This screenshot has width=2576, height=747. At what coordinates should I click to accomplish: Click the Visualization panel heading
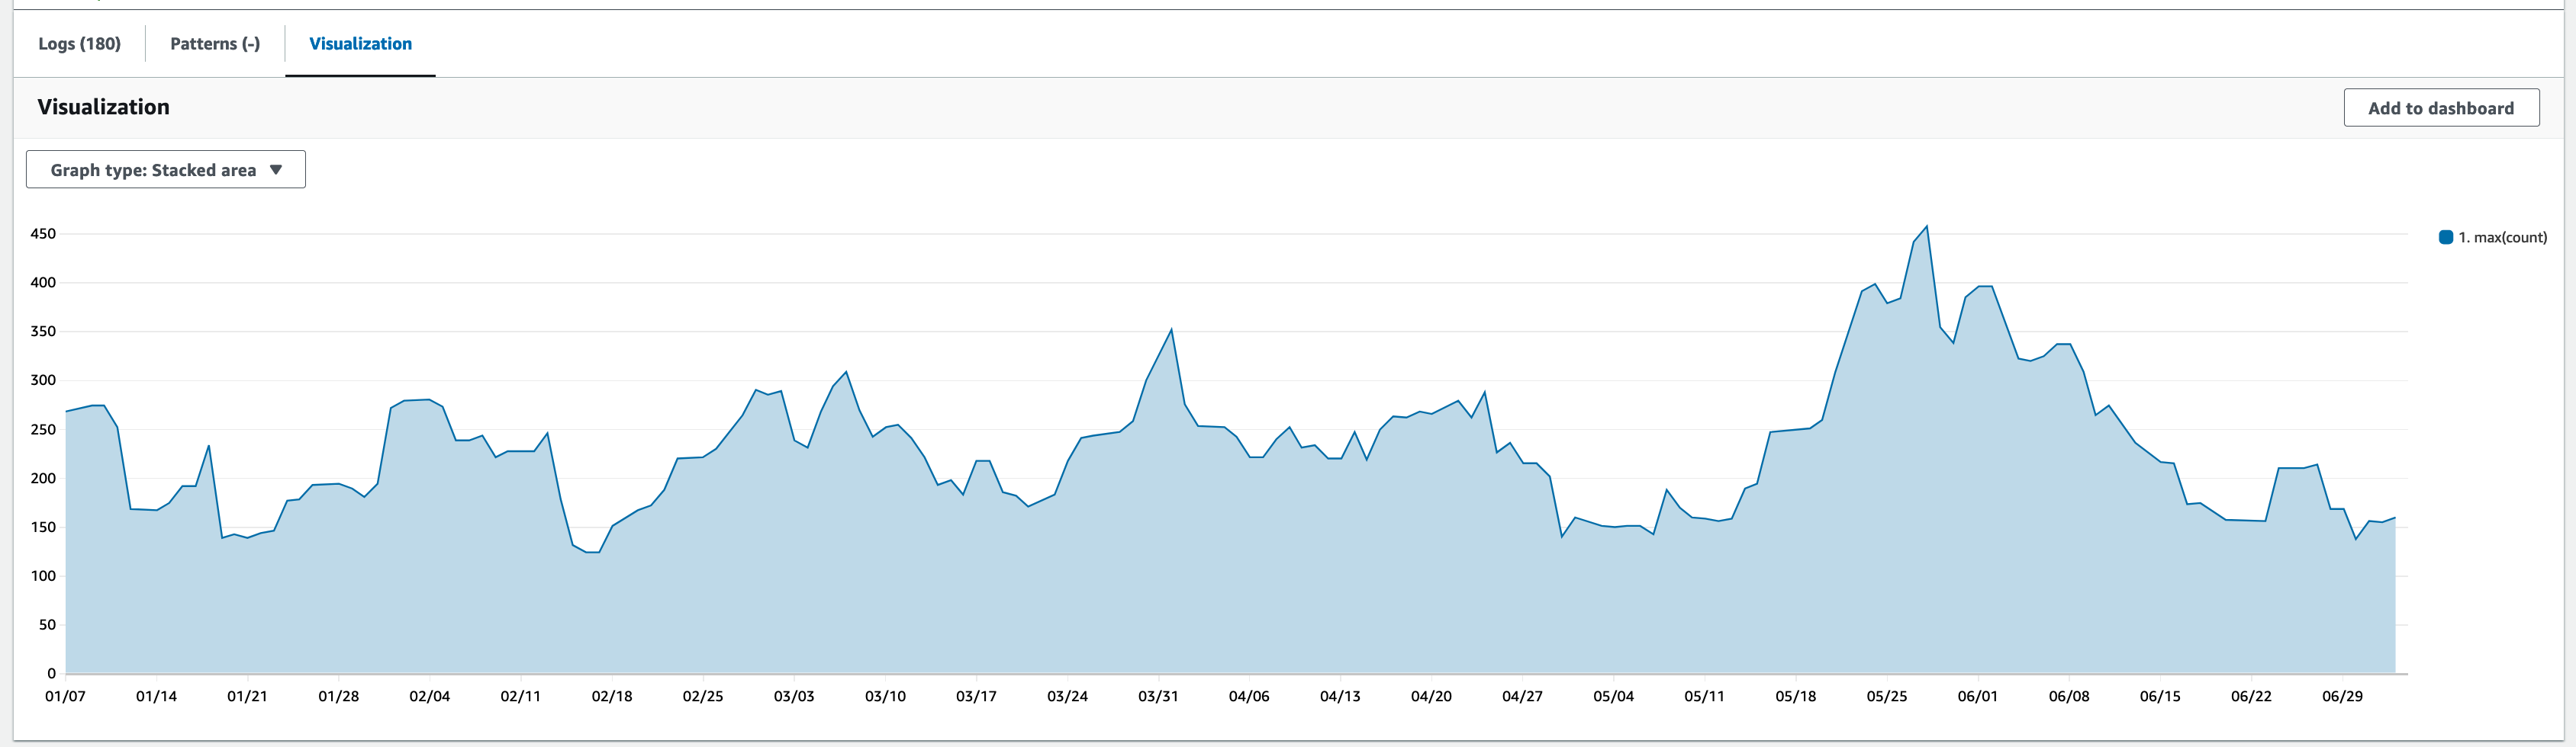[103, 107]
